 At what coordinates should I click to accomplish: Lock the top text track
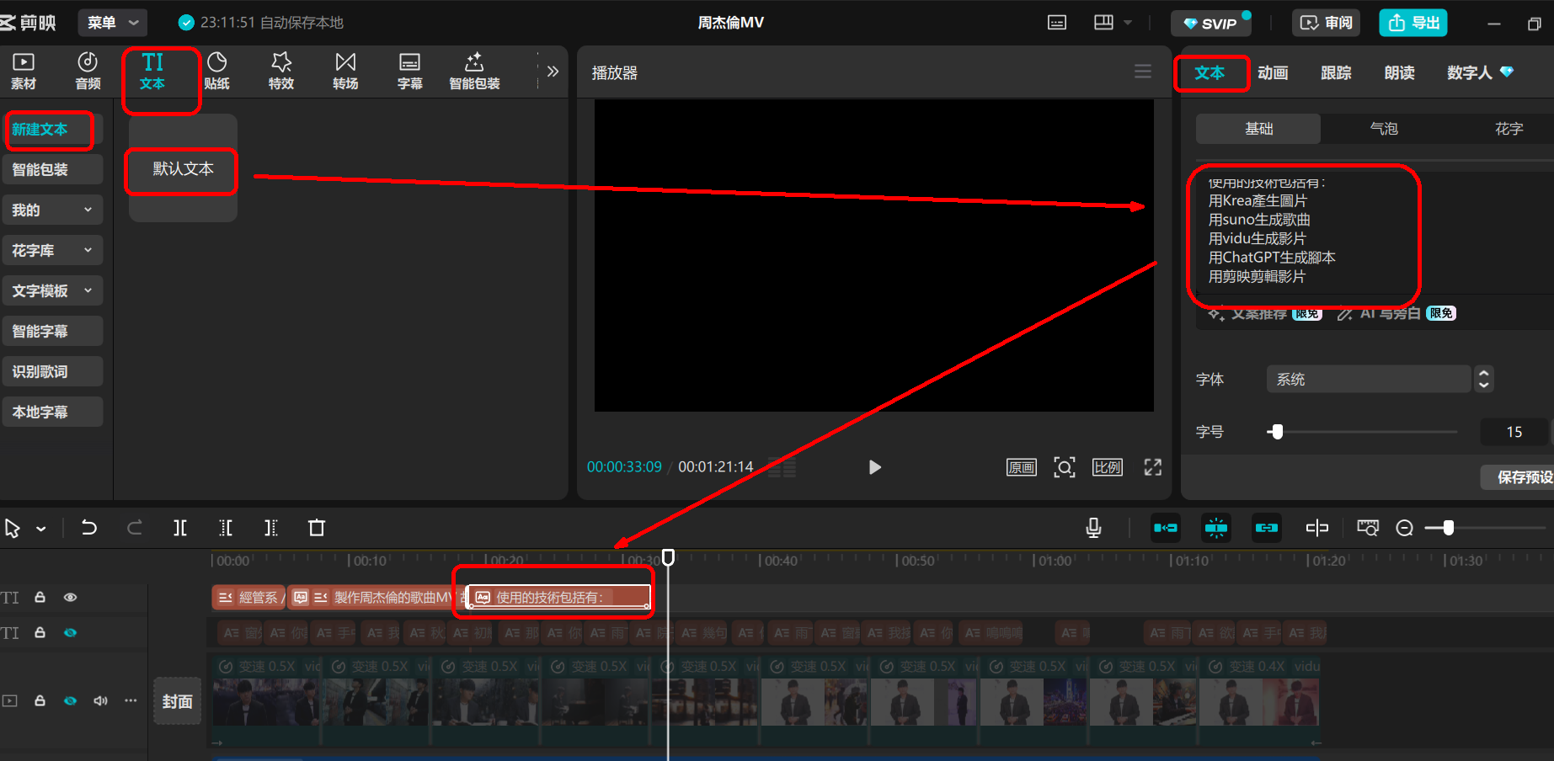pyautogui.click(x=40, y=597)
